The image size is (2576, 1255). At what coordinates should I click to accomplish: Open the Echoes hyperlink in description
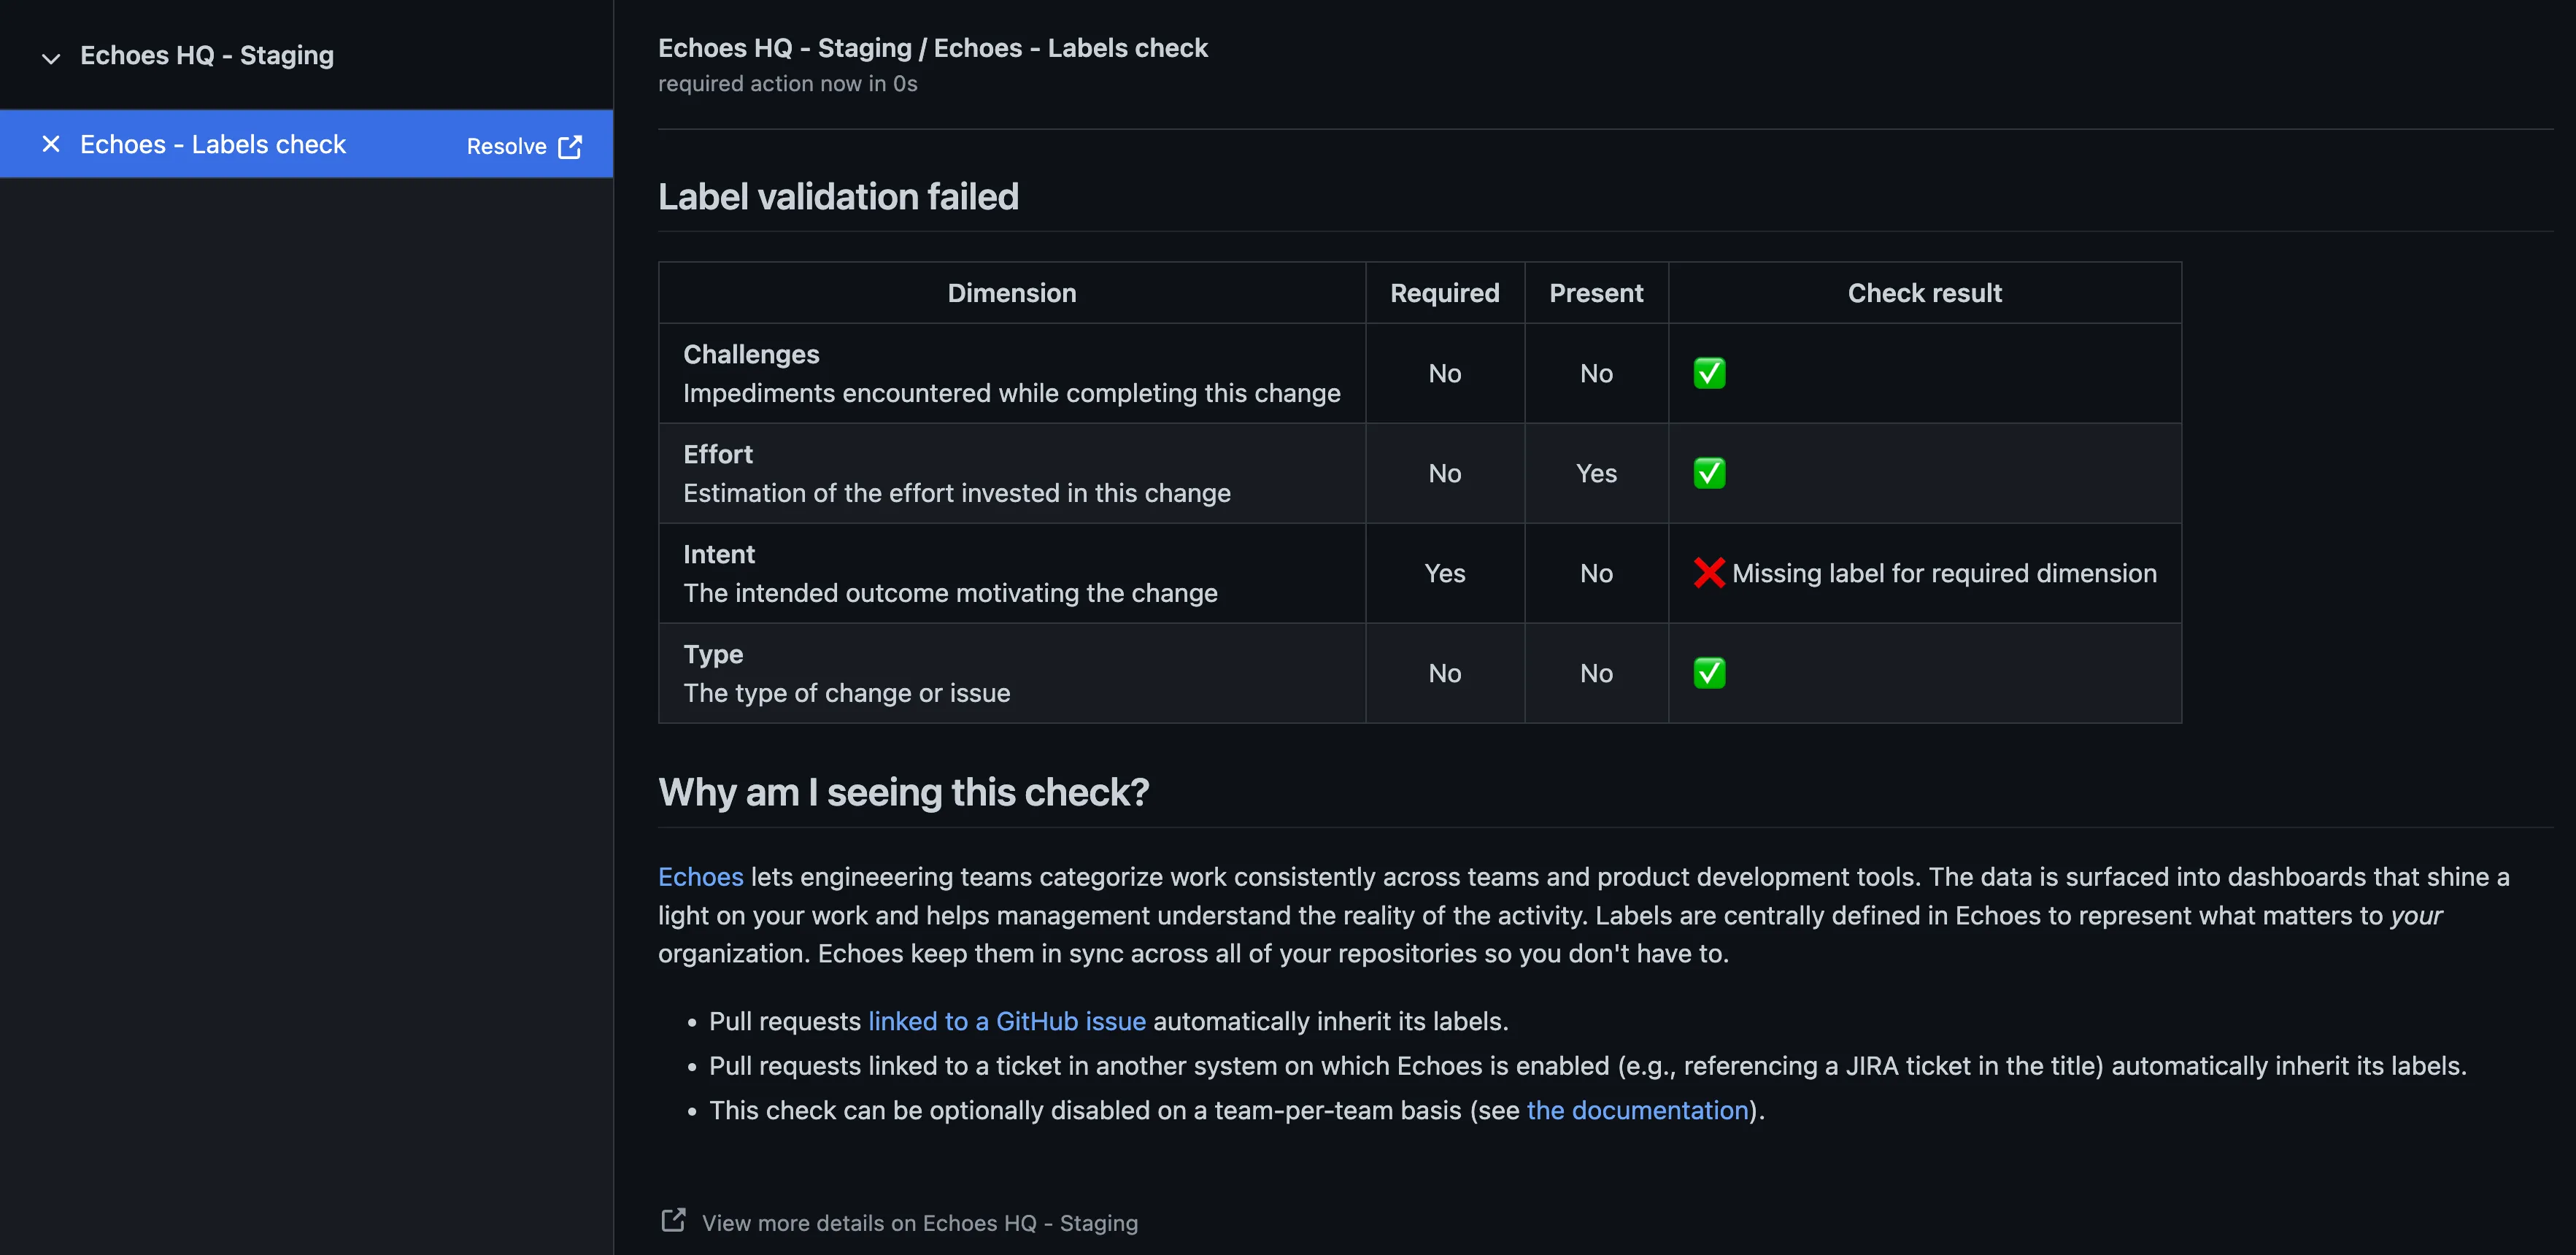click(700, 876)
